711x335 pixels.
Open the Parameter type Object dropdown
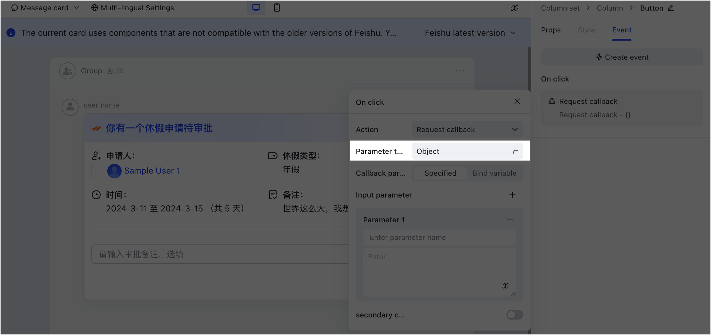[467, 151]
